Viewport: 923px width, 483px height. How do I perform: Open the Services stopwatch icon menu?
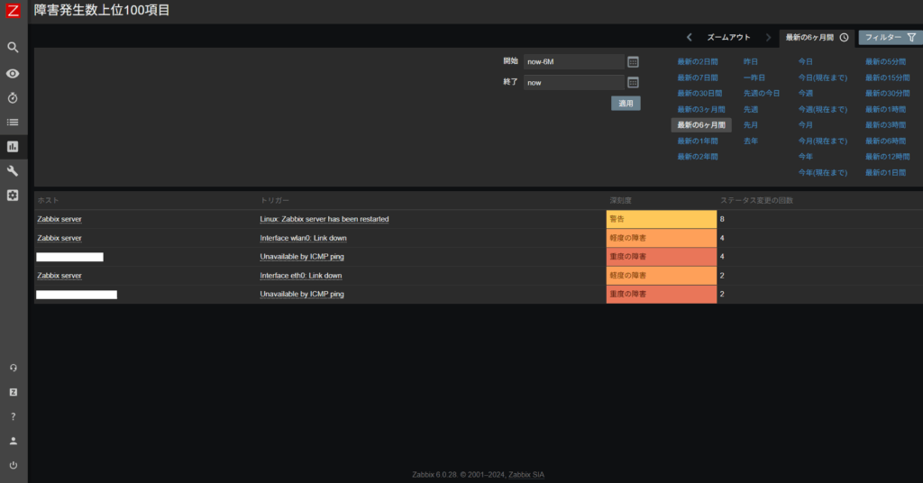point(13,97)
